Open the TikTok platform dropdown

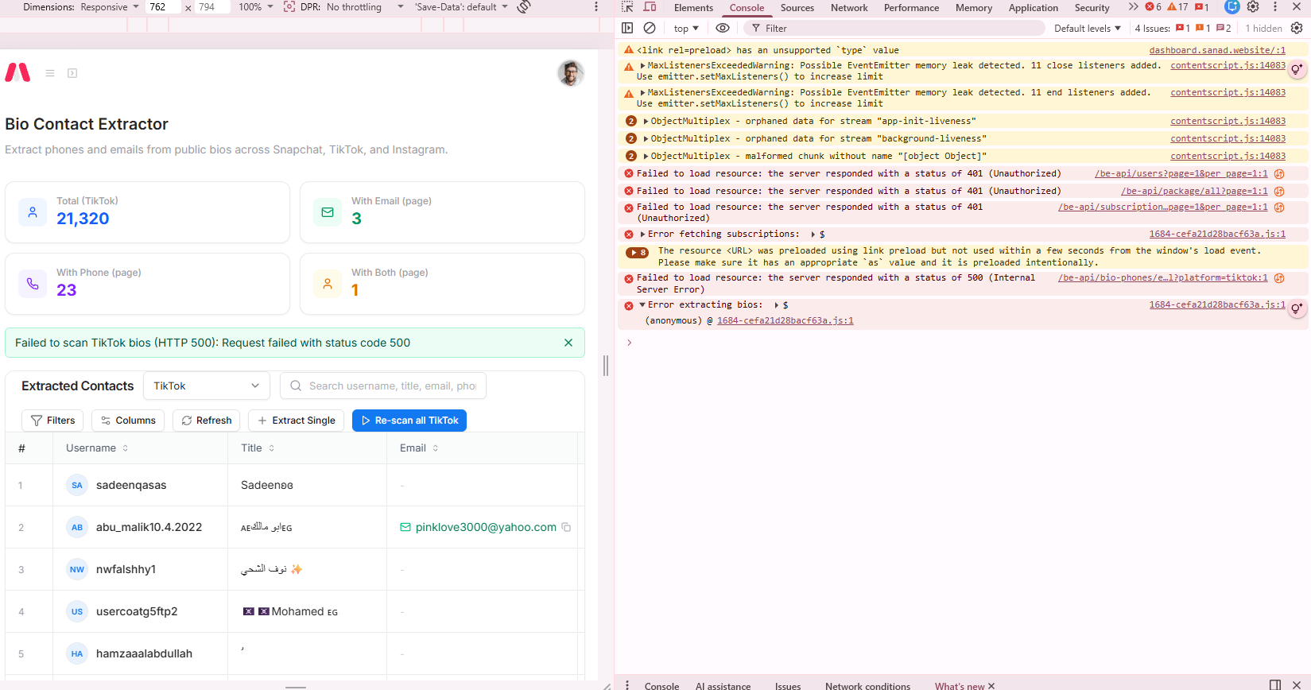click(x=207, y=386)
